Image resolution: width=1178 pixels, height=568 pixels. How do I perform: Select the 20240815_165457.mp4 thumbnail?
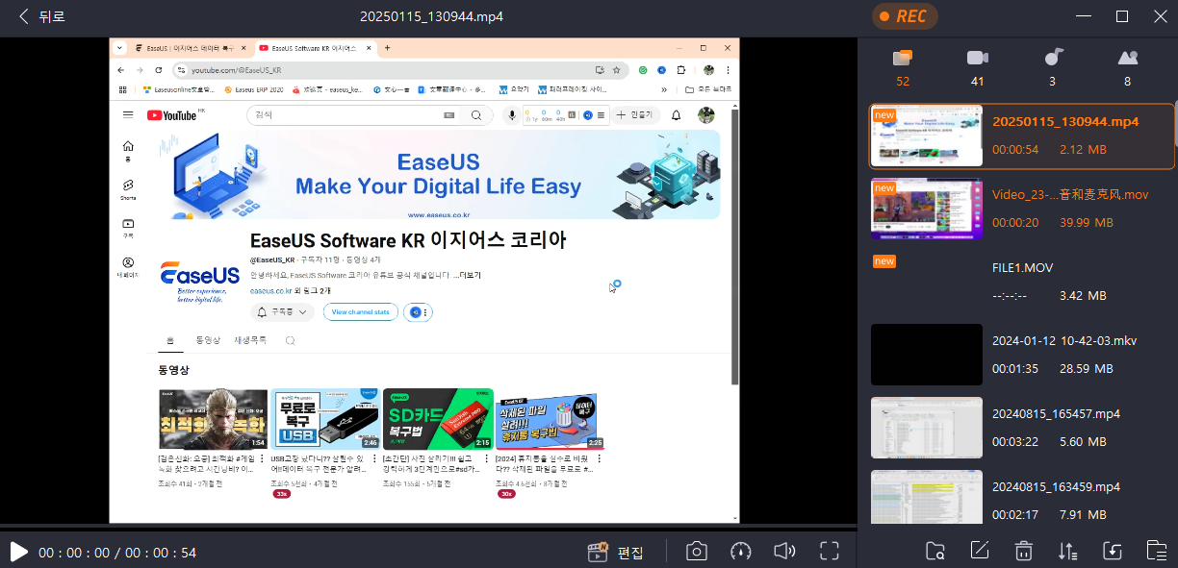click(x=927, y=426)
